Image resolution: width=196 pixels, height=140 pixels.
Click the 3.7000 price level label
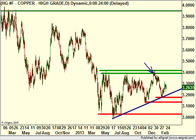[188, 39]
